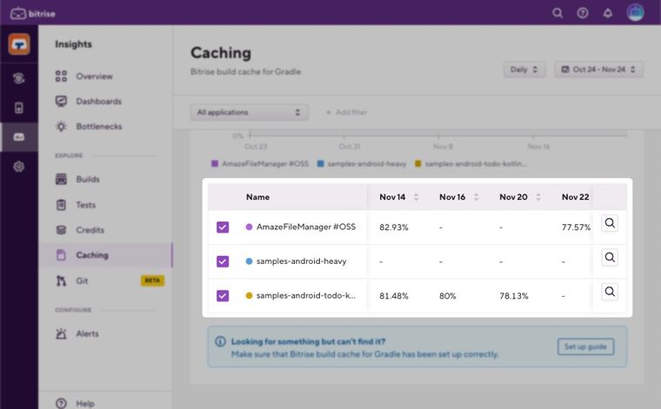Click the highlighted Insights icon in the left rail
This screenshot has height=409, width=661.
point(19,136)
